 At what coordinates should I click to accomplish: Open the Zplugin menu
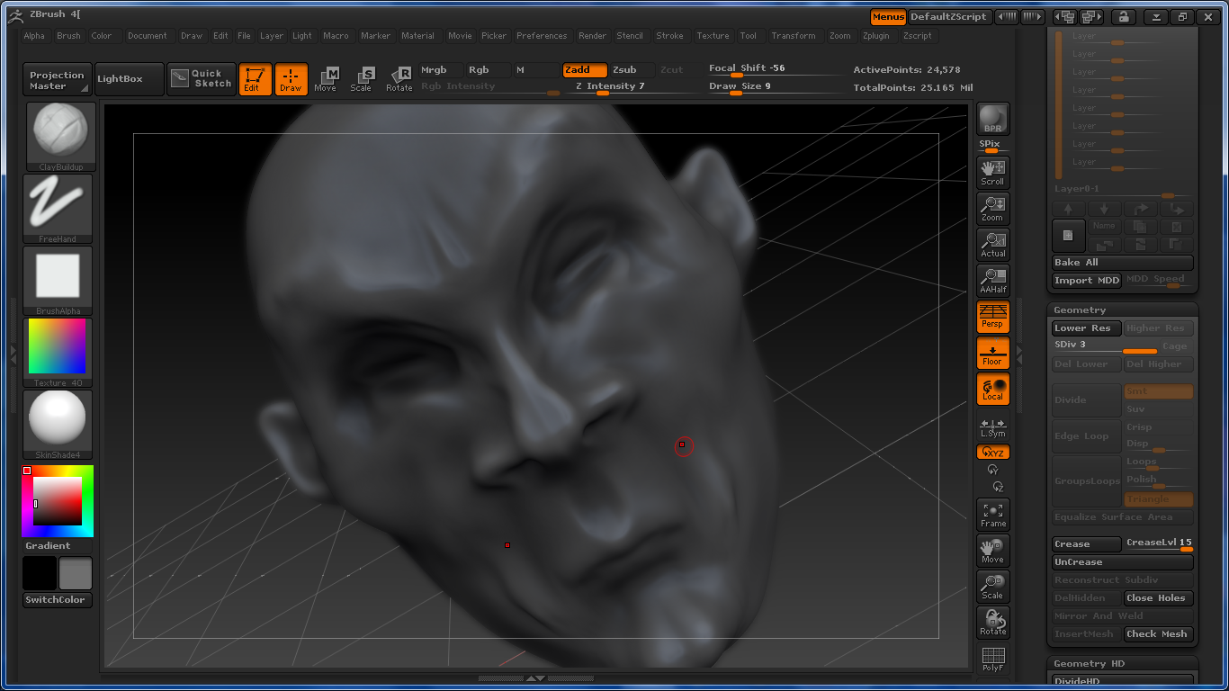[876, 36]
